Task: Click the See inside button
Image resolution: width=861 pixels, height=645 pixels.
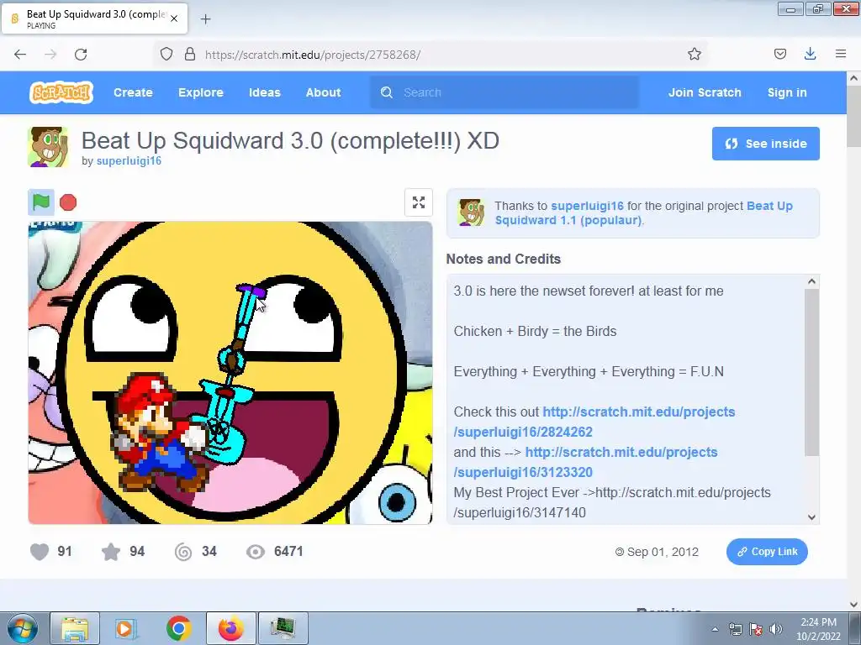Action: coord(765,144)
